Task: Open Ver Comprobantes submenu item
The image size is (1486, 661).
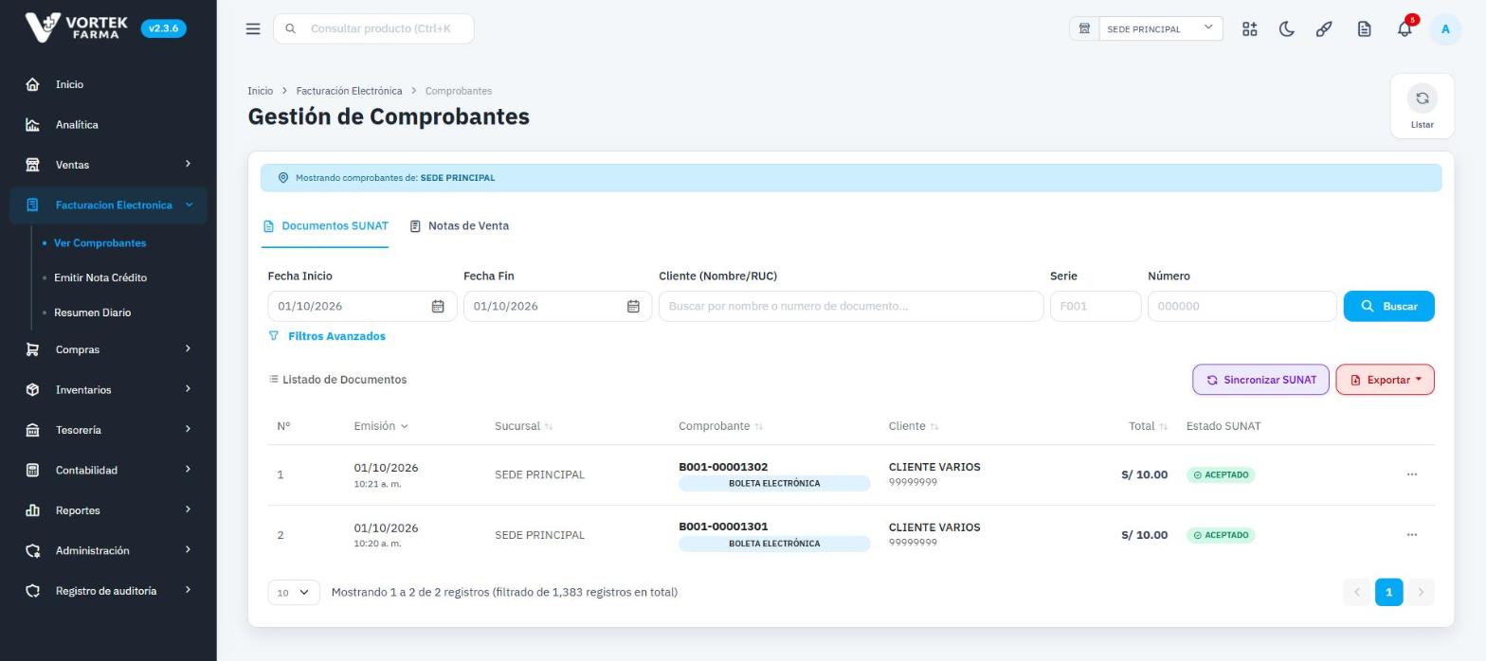Action: click(100, 243)
